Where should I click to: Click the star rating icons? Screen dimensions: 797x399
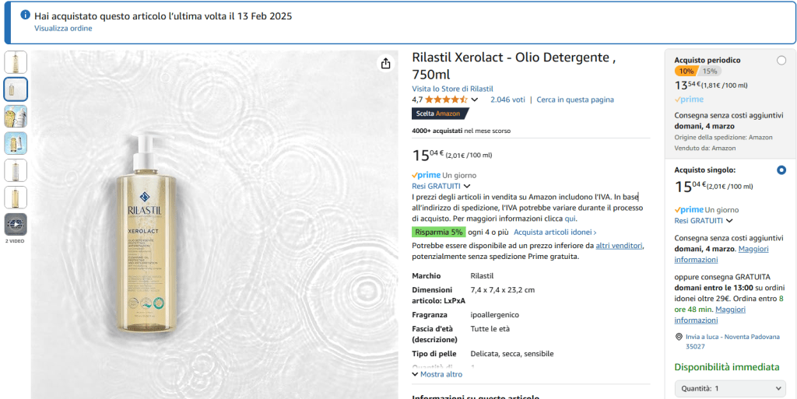447,100
